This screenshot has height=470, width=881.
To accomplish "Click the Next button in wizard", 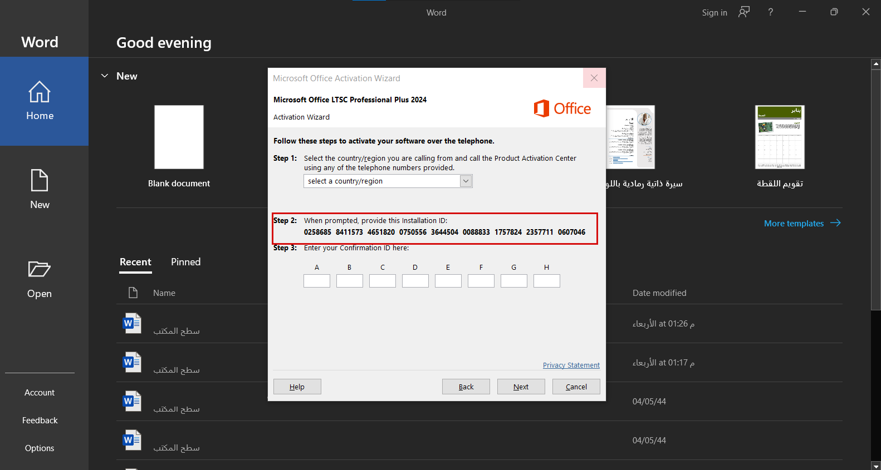I will coord(521,387).
